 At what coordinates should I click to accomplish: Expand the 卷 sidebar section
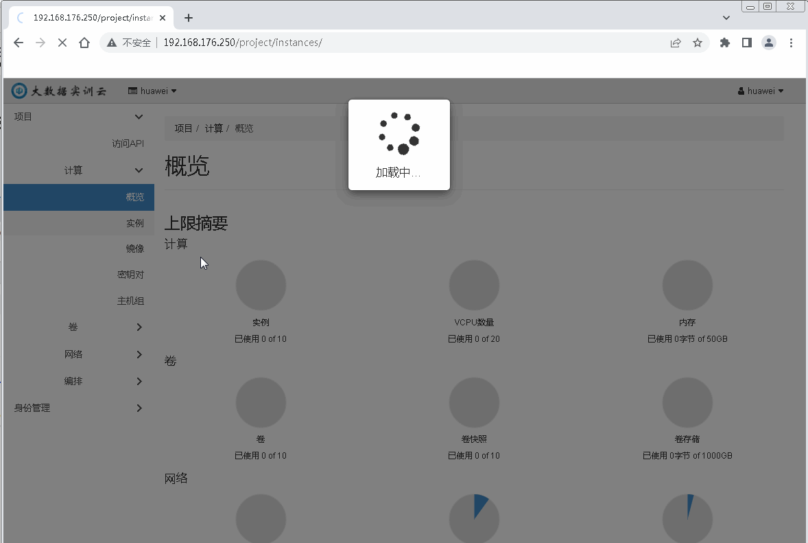point(73,327)
